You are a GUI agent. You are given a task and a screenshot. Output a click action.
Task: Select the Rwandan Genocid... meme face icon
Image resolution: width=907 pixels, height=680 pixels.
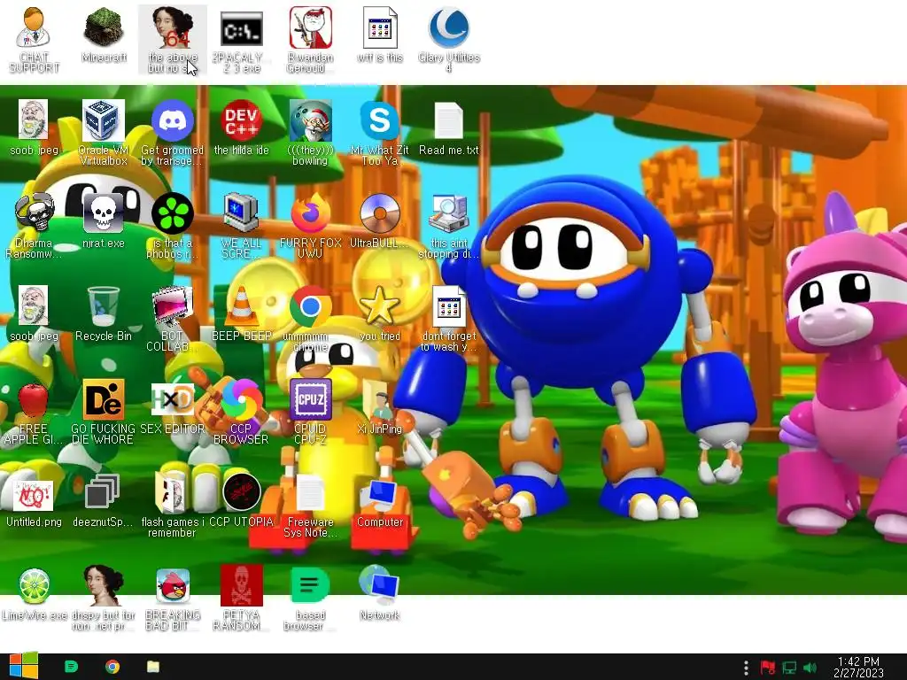311,27
